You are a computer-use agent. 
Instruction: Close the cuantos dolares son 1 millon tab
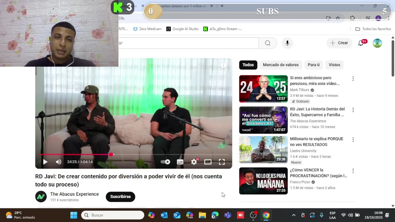[212, 6]
